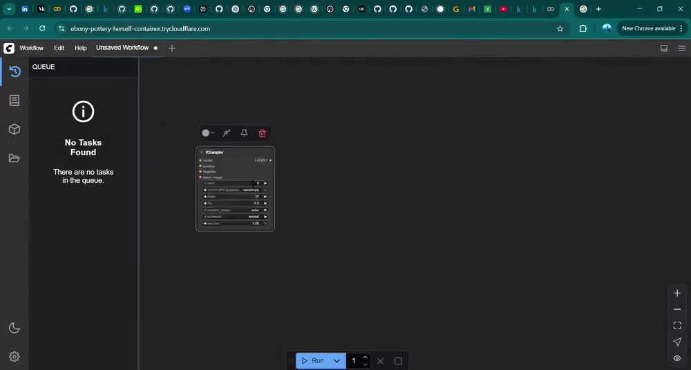Screen dimensions: 691x370
Task: Switch to the YouTube browser tab
Action: click(503, 9)
